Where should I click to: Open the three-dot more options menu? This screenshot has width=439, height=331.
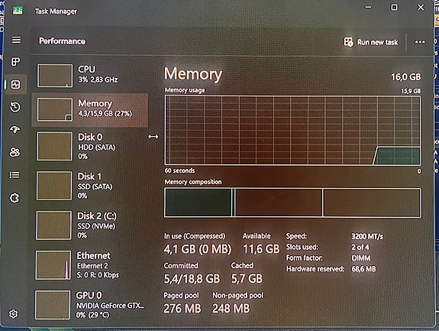pos(420,42)
